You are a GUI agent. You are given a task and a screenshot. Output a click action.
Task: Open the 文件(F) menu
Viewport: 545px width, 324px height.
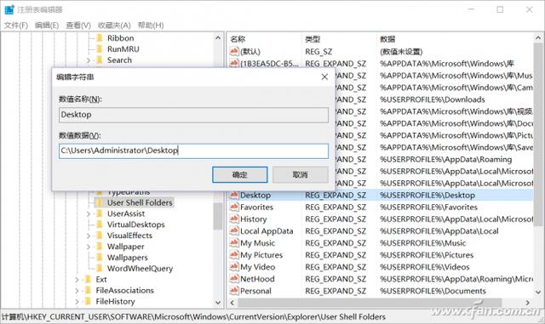[x=15, y=25]
